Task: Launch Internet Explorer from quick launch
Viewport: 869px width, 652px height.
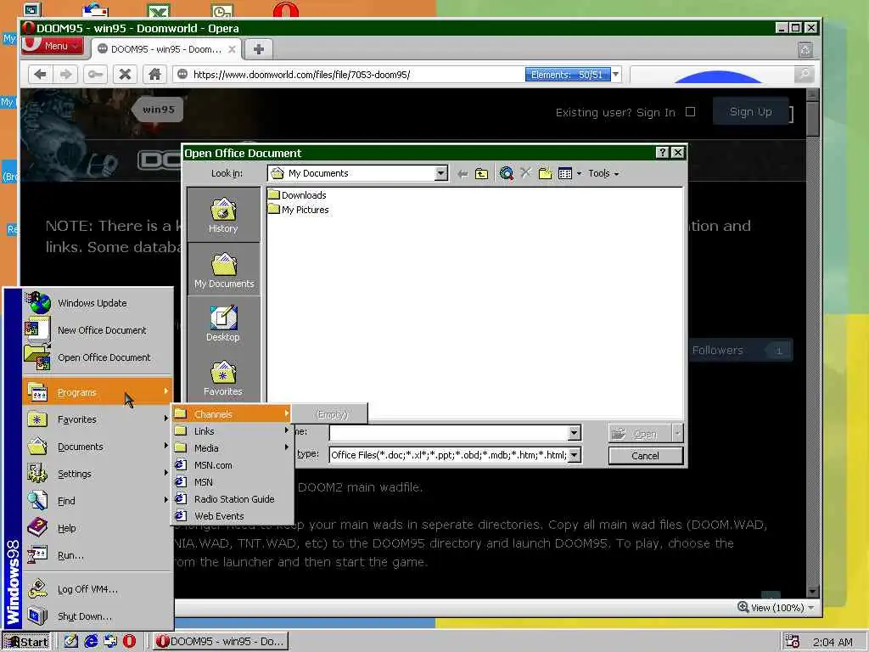Action: (x=91, y=641)
